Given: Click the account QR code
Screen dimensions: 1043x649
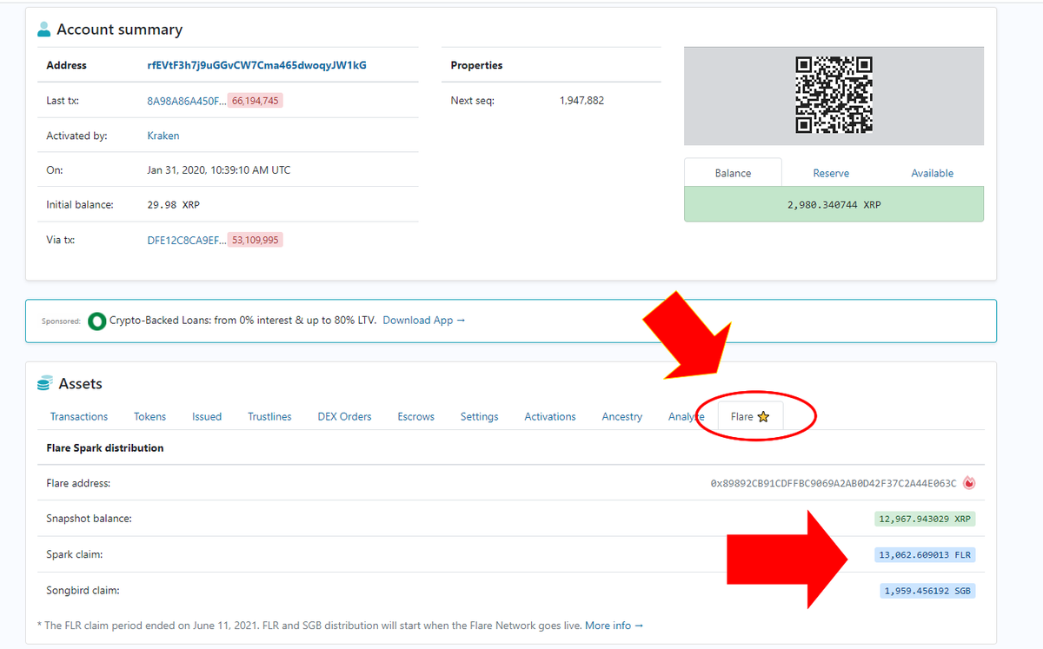Looking at the screenshot, I should [834, 96].
